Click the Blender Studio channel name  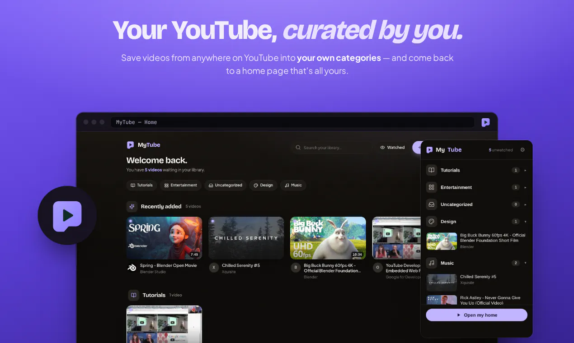tap(153, 272)
